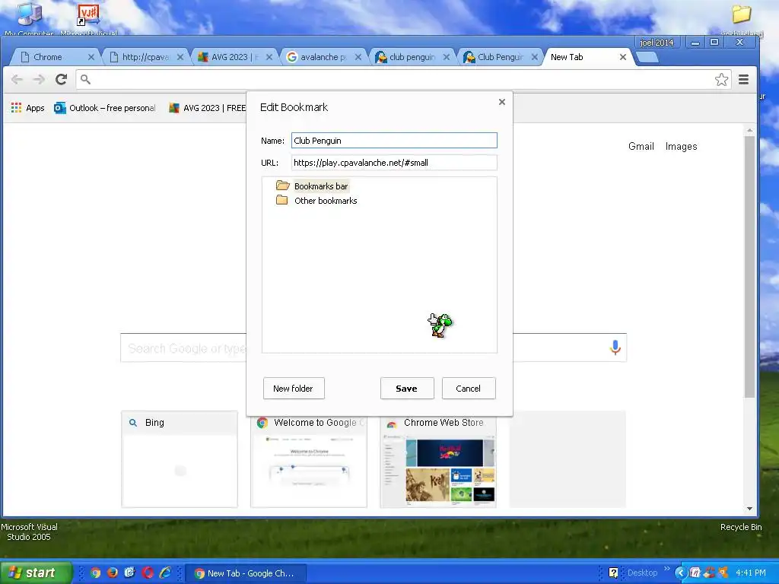Select the New Tab - Google Chrome taskbar button
Viewport: 779px width, 584px height.
[x=246, y=573]
